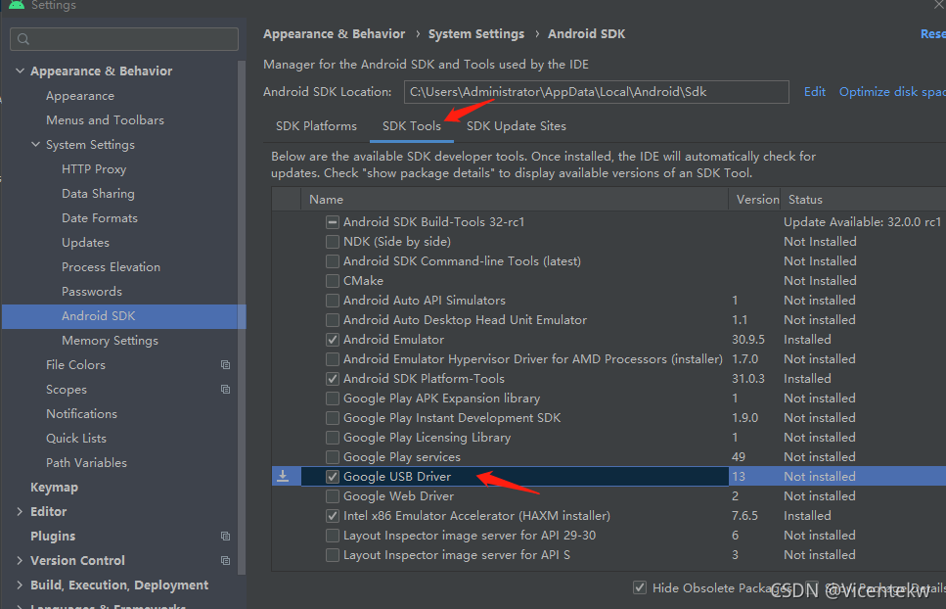Select Process Elevation in the tree

111,266
